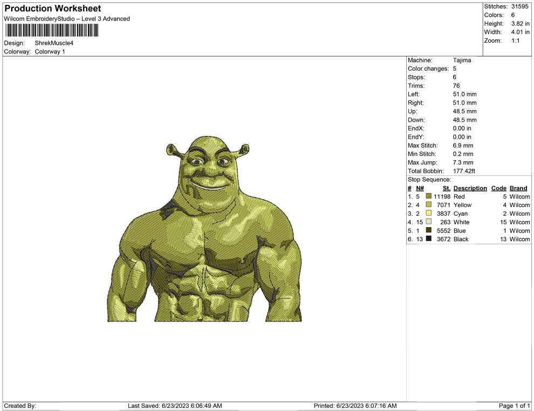Image resolution: width=534 pixels, height=411 pixels.
Task: Click the 'St.' column header
Action: [x=447, y=188]
